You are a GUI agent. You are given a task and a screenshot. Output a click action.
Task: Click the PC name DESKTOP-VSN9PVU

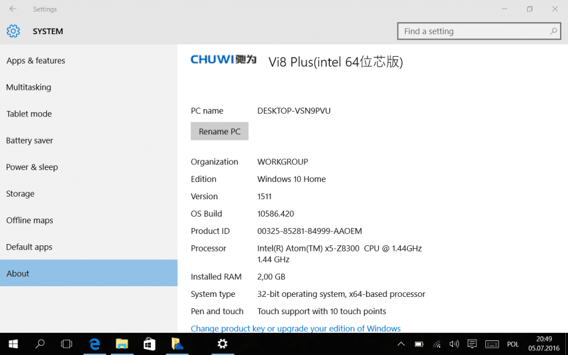coord(294,111)
